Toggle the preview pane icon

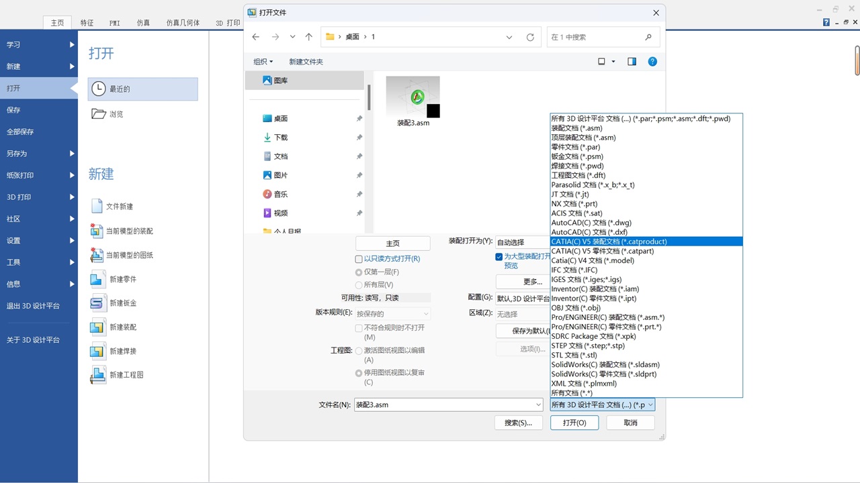tap(632, 62)
